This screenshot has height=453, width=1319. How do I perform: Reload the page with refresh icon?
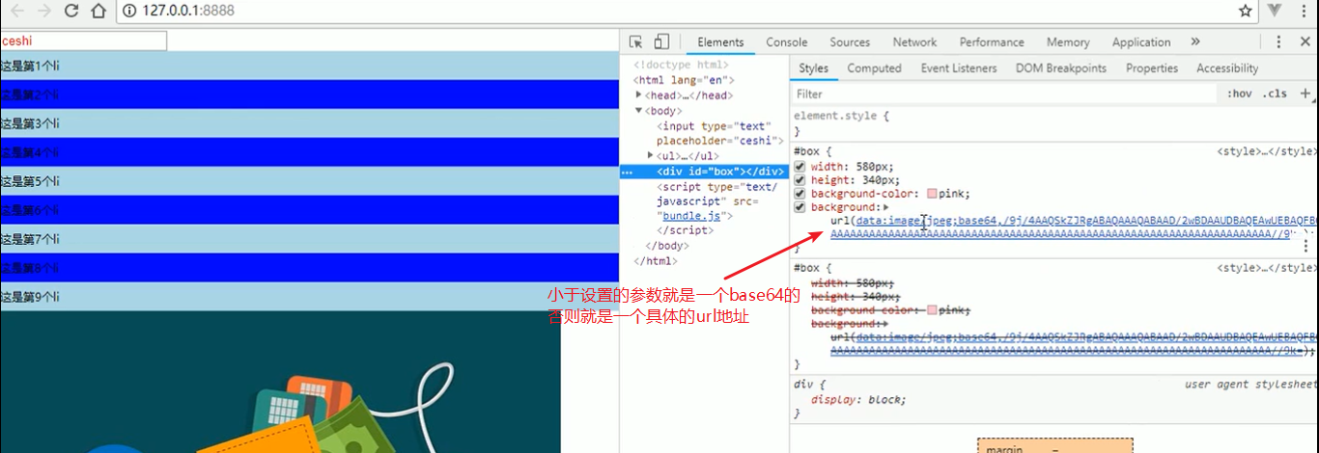pyautogui.click(x=71, y=11)
